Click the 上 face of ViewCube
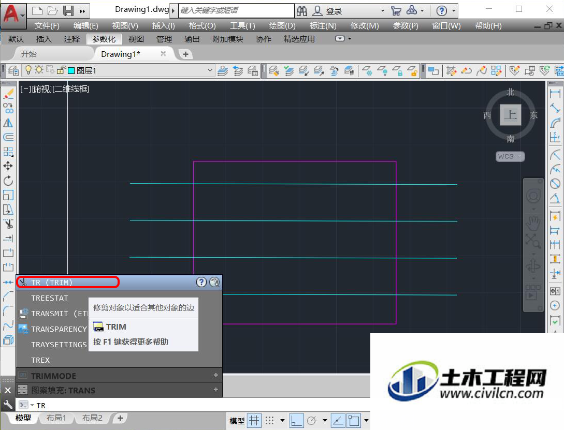This screenshot has width=564, height=430. [511, 115]
